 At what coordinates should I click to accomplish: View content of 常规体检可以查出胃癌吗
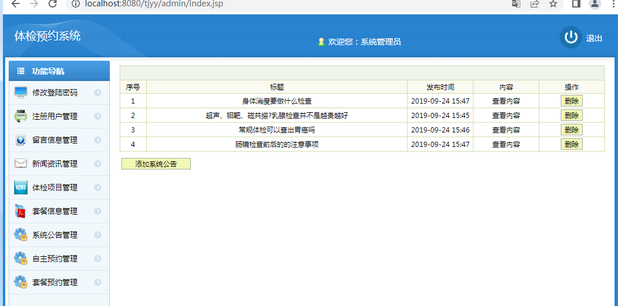(506, 130)
